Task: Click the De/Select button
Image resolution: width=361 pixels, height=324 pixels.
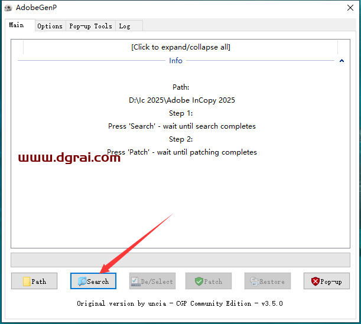Action: click(152, 281)
